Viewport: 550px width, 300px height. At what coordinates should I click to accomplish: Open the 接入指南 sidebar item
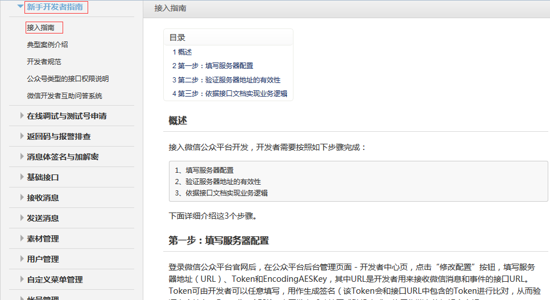(x=41, y=27)
